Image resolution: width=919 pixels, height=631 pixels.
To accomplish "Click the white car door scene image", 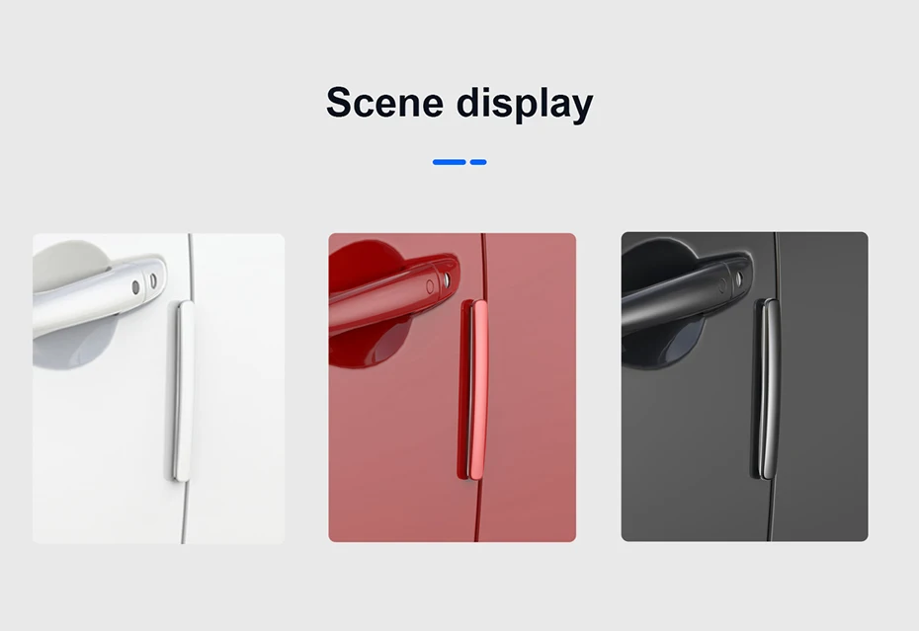I will (158, 388).
